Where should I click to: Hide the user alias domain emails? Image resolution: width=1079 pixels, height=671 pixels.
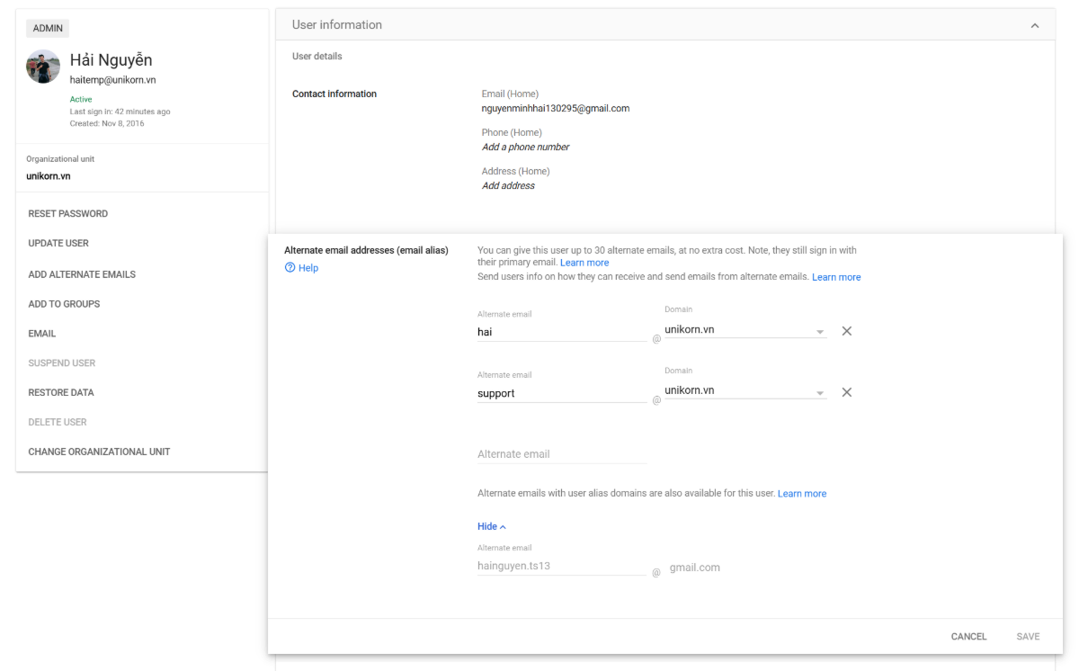491,526
